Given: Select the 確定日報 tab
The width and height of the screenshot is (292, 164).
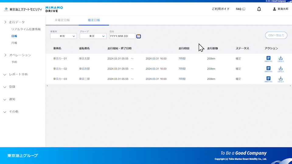Looking at the screenshot, I should [94, 20].
